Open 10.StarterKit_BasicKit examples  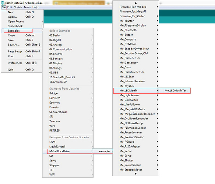pos(68,77)
